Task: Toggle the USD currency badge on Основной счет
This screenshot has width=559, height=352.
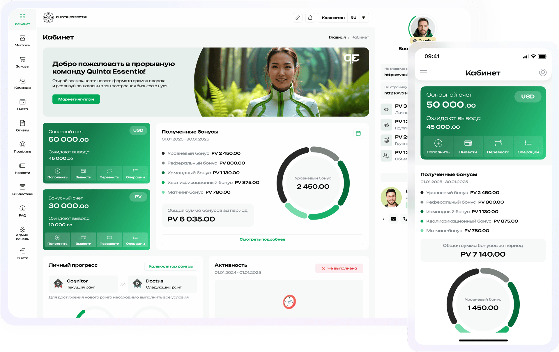Action: point(138,130)
